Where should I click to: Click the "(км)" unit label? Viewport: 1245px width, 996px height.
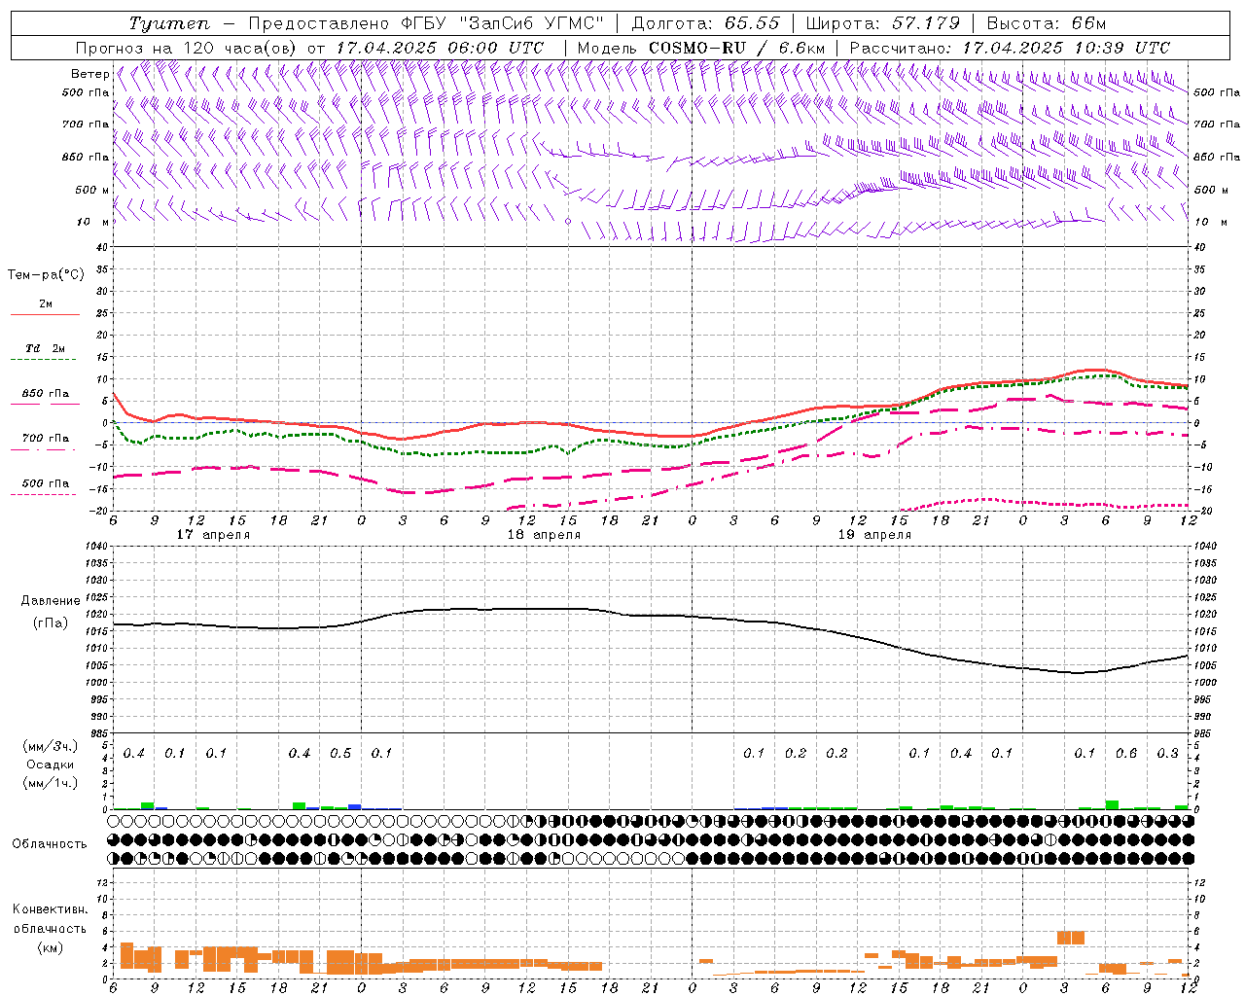pos(50,947)
